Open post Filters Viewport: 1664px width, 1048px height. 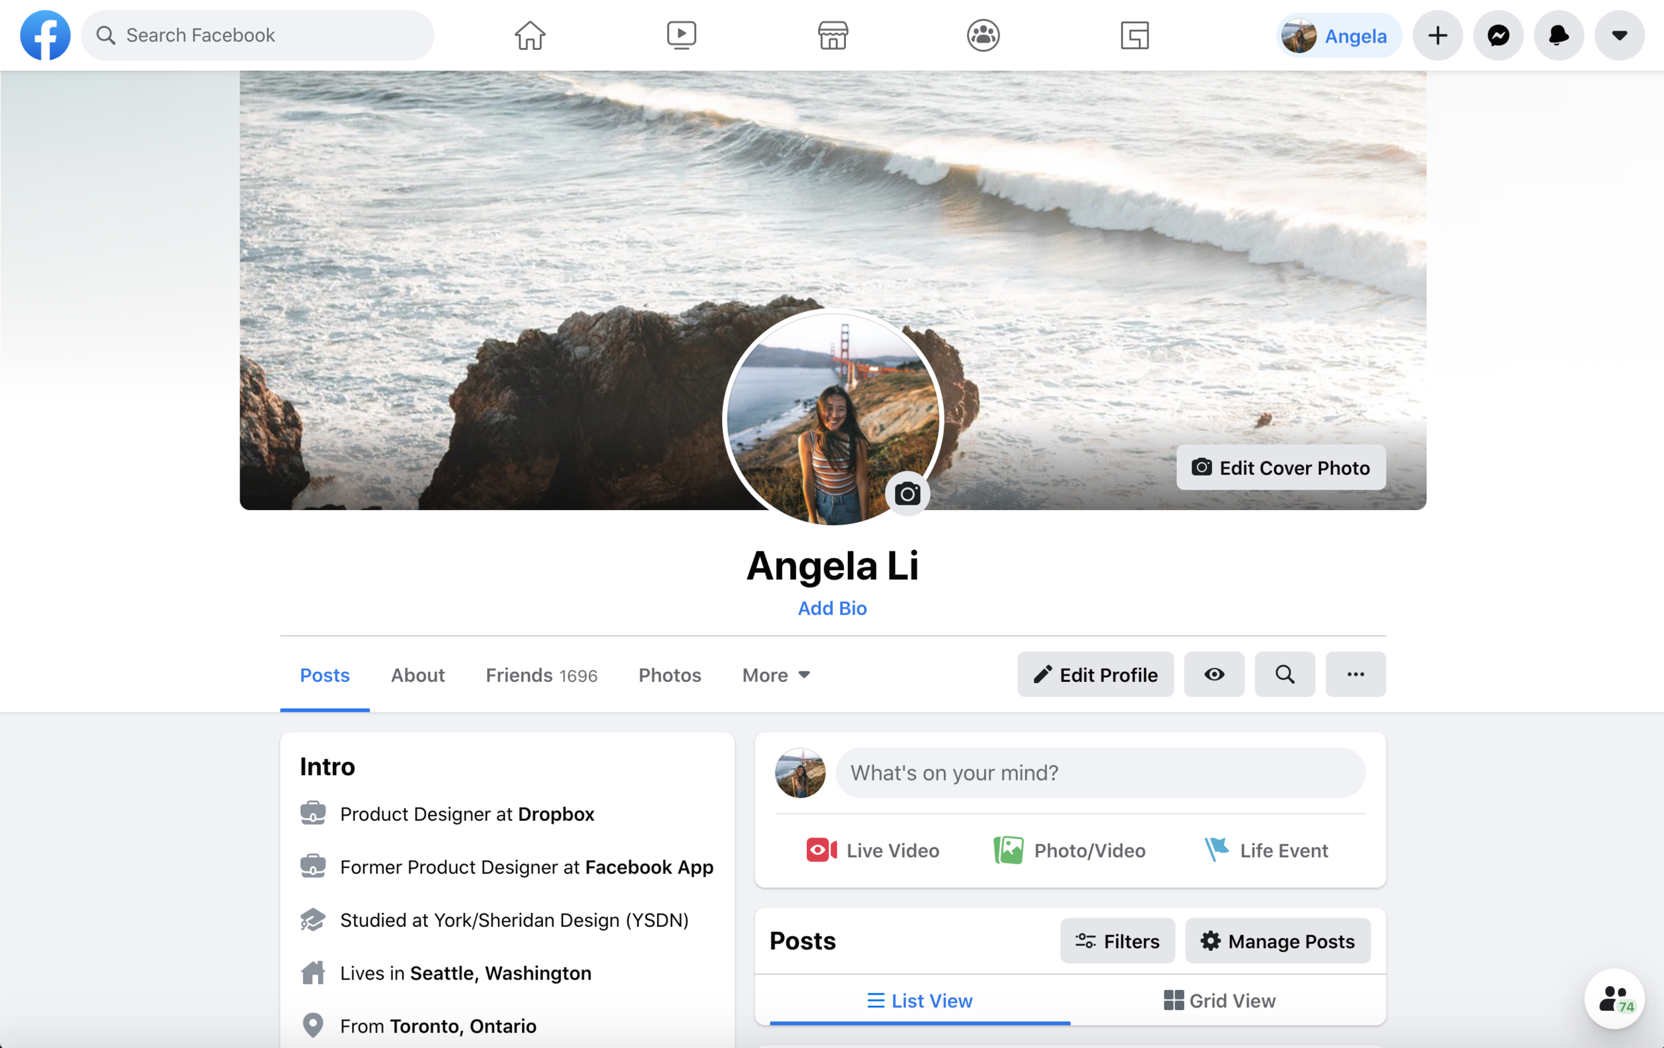(x=1118, y=941)
